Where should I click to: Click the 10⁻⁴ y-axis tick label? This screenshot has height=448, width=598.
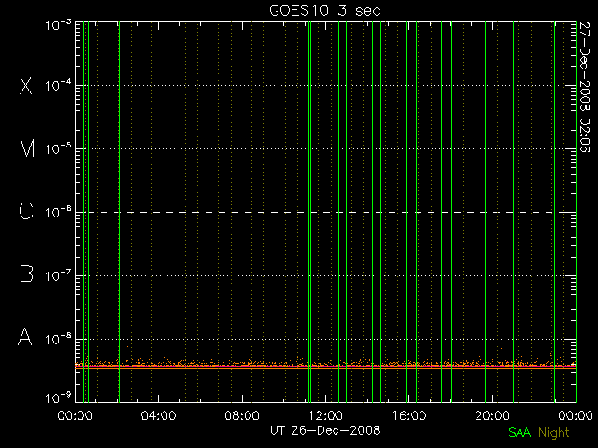[x=58, y=85]
